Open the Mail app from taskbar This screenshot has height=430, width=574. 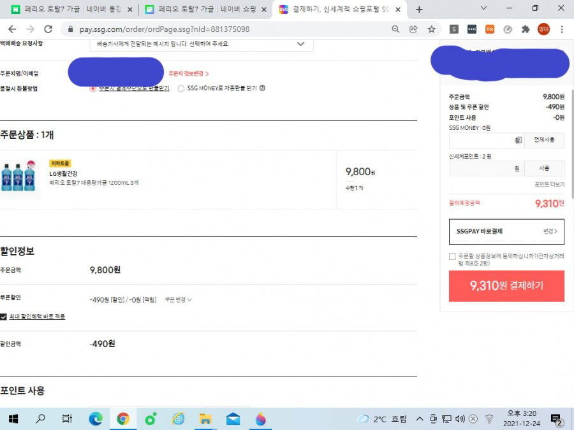(x=233, y=419)
